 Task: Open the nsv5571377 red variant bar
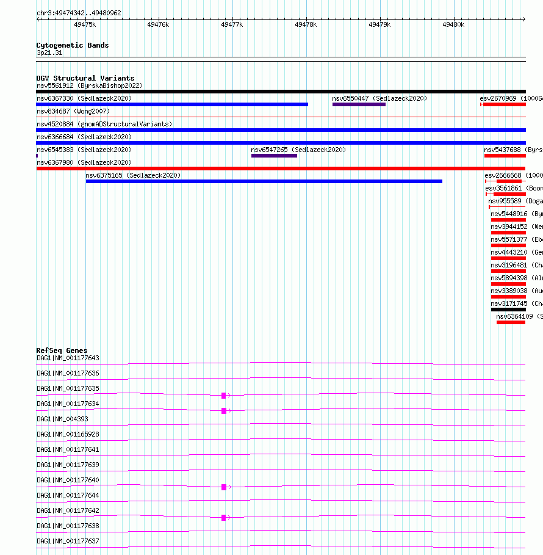coord(508,245)
